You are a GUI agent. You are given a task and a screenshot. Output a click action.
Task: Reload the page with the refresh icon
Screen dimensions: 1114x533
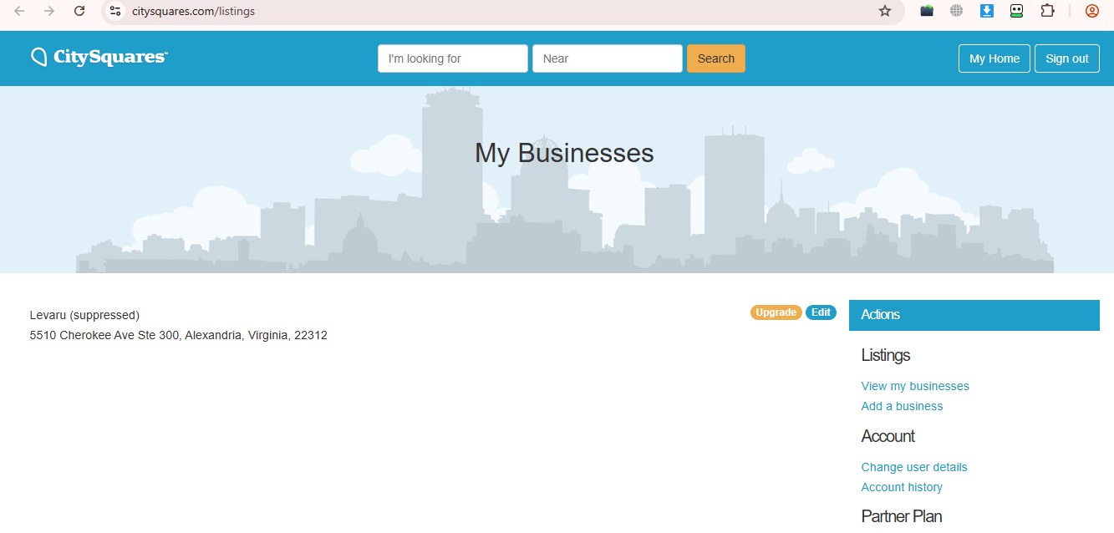(x=79, y=11)
